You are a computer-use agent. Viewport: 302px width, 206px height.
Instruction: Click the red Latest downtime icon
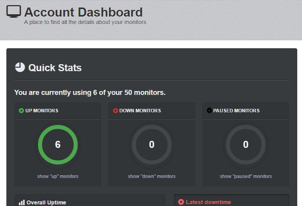point(181,202)
